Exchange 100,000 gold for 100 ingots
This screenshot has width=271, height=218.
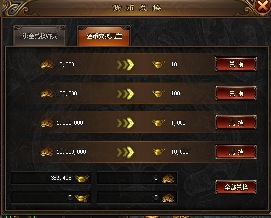[x=236, y=93]
